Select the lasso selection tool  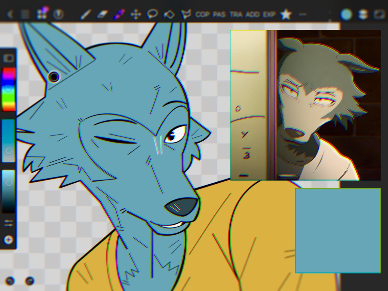tap(168, 14)
